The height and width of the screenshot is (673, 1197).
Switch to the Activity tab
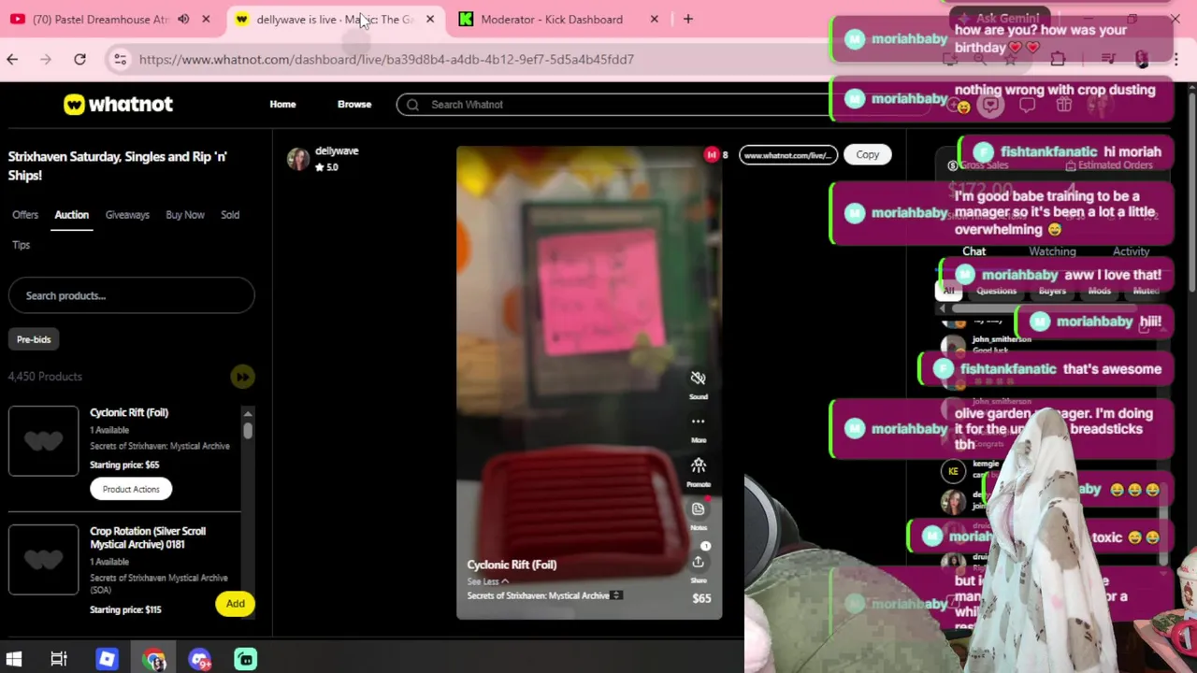pyautogui.click(x=1131, y=251)
